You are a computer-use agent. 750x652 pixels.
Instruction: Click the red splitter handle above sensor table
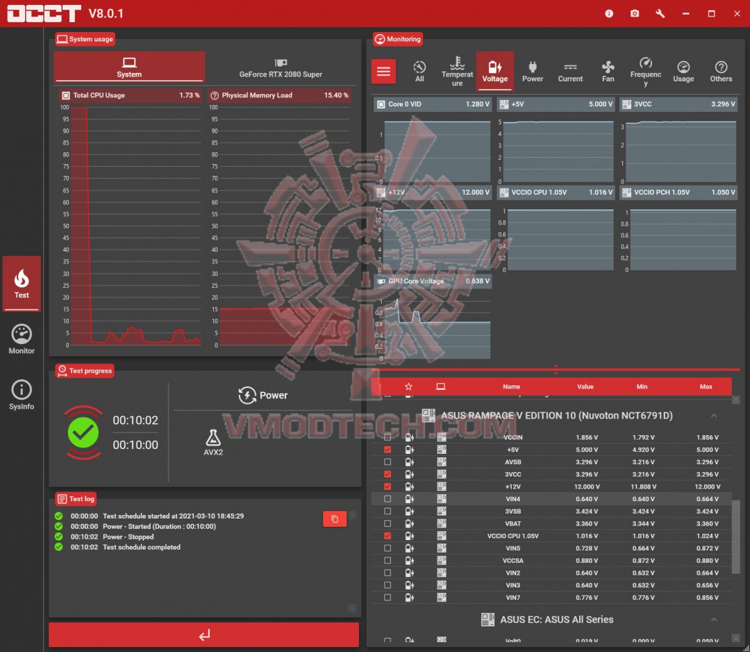[556, 369]
